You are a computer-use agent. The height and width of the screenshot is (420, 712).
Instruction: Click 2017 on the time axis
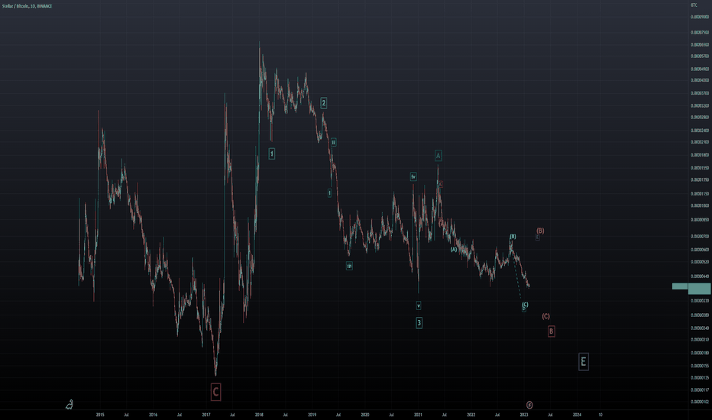(x=206, y=415)
